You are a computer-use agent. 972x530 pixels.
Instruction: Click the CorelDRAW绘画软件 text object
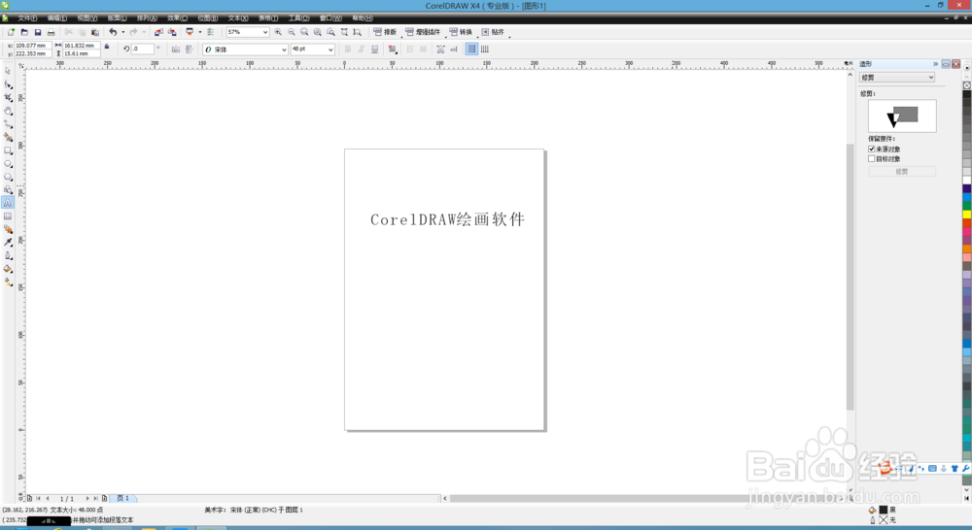[x=447, y=219]
